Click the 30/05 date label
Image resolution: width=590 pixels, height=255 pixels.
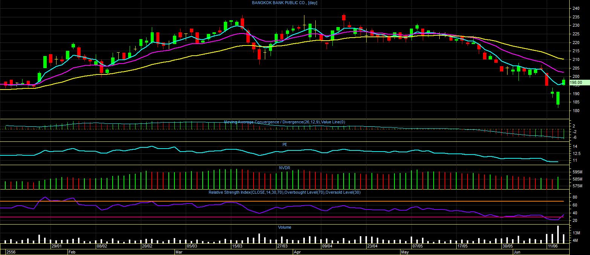coord(507,246)
